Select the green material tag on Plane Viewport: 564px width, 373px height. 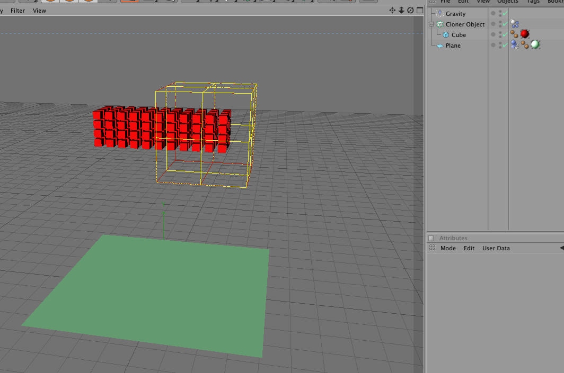535,44
